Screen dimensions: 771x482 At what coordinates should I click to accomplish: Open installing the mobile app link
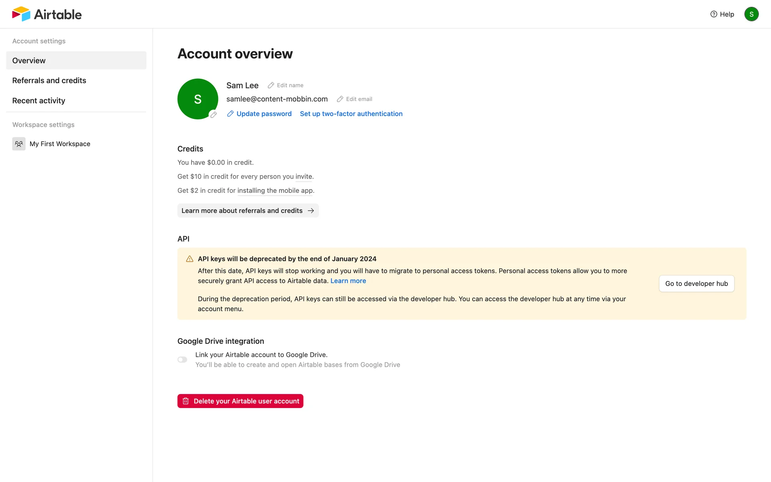[275, 190]
